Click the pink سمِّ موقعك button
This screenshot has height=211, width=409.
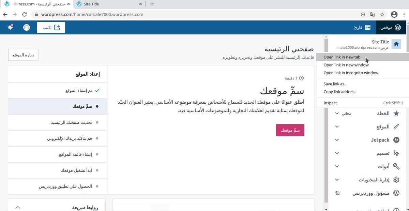point(290,130)
